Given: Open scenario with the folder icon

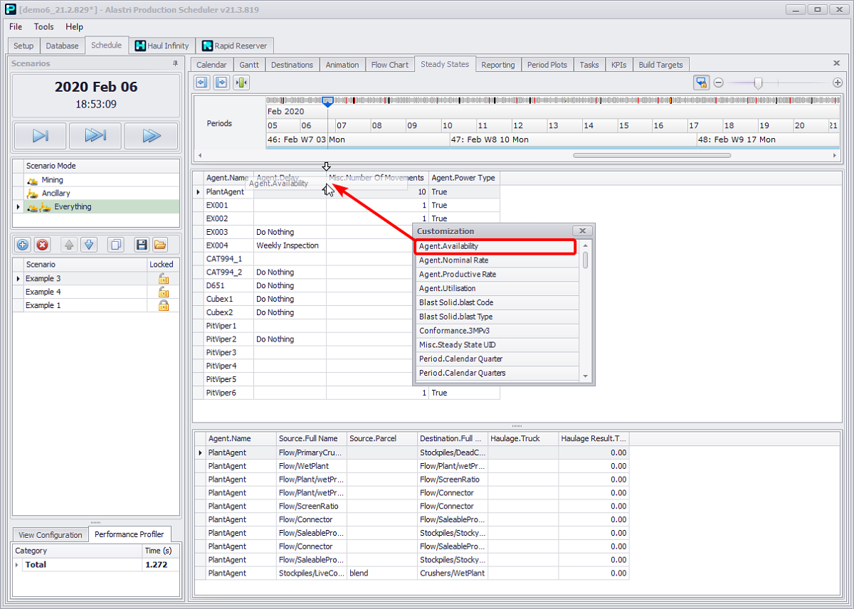Looking at the screenshot, I should coord(160,245).
